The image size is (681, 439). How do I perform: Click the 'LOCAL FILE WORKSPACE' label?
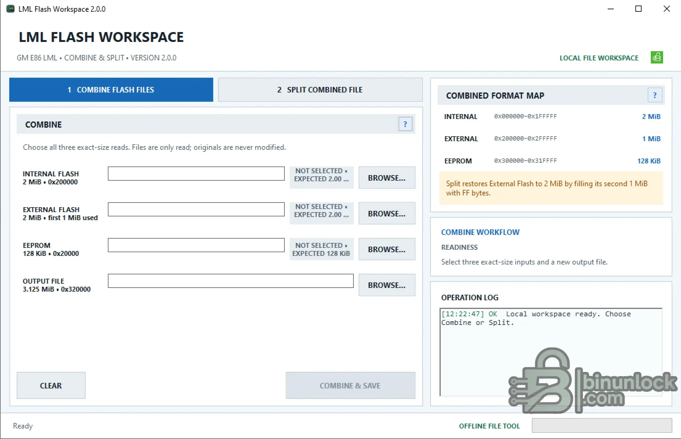click(599, 58)
